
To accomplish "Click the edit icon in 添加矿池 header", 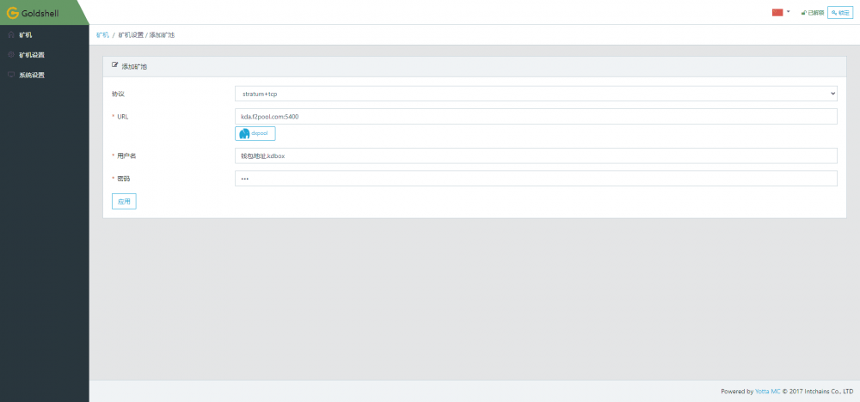I will coord(115,65).
